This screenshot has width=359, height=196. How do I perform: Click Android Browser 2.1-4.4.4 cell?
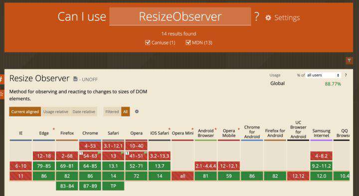[x=206, y=166]
